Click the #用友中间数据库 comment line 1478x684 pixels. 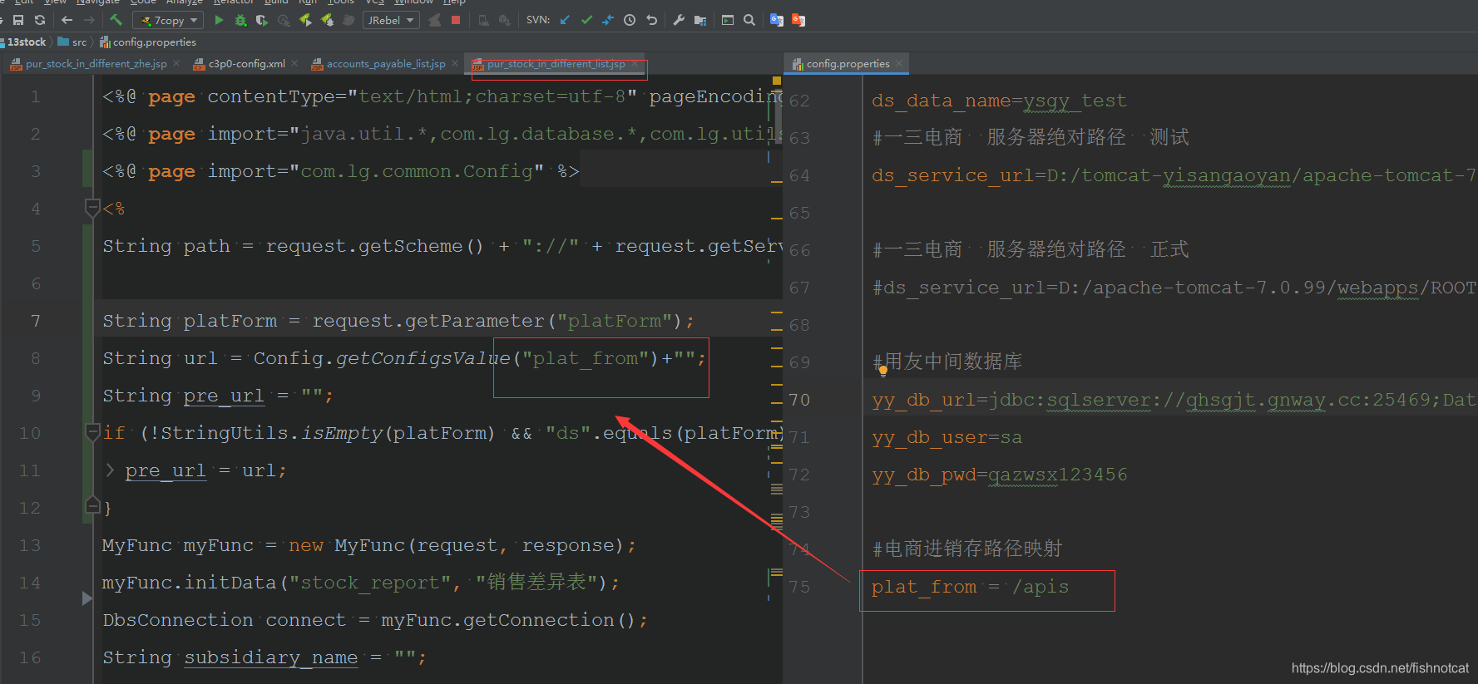(x=947, y=362)
